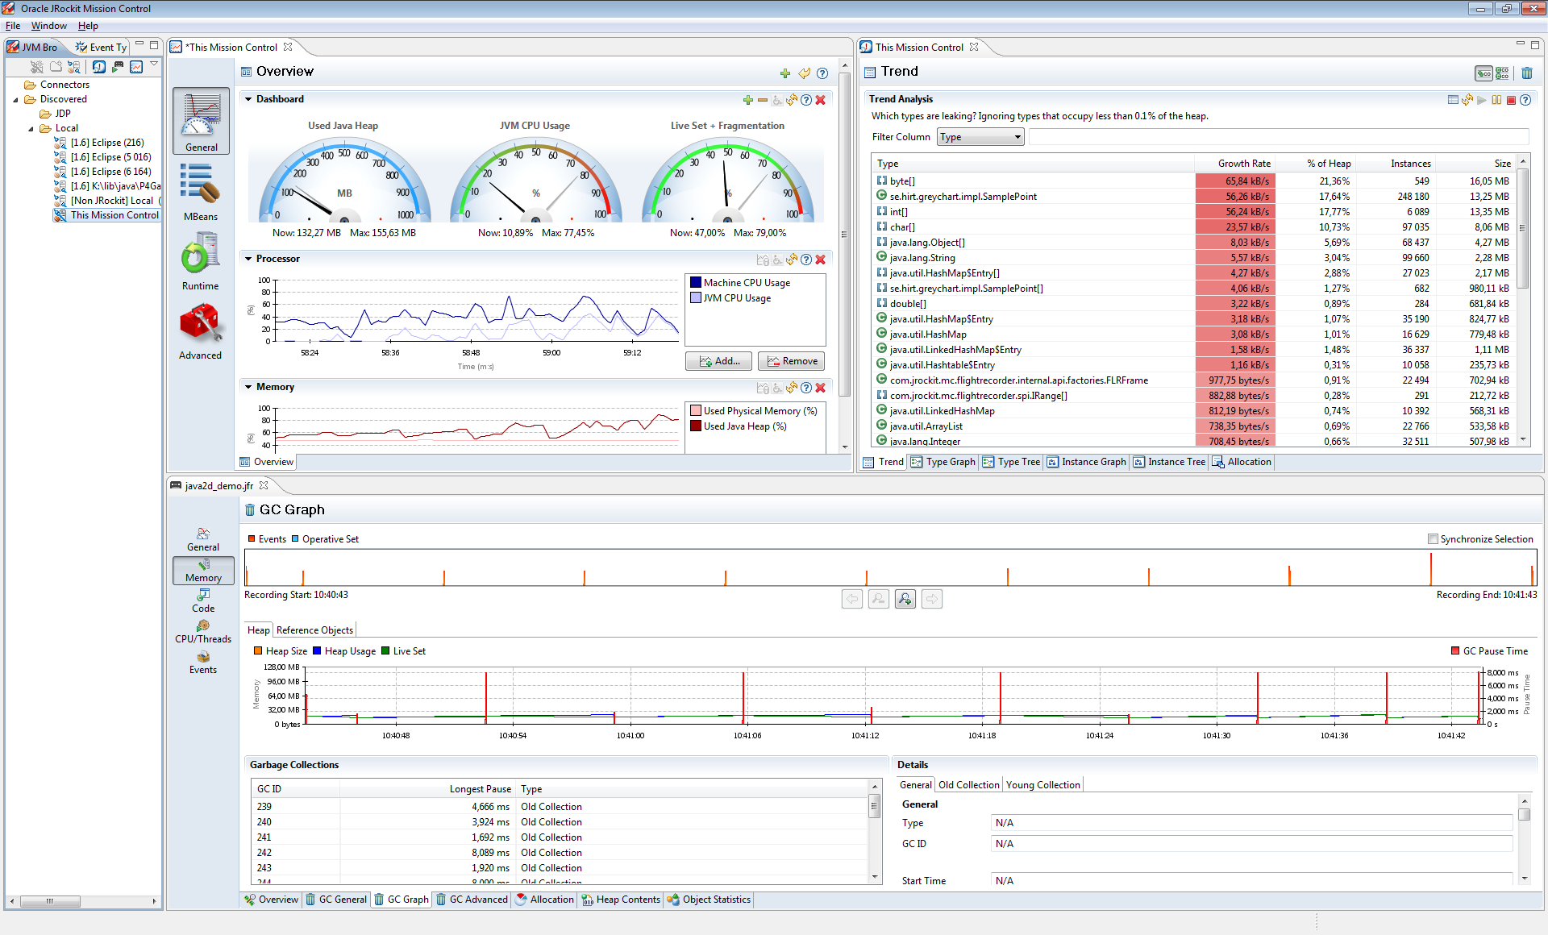Image resolution: width=1548 pixels, height=935 pixels.
Task: Open the Window menu
Action: click(48, 26)
